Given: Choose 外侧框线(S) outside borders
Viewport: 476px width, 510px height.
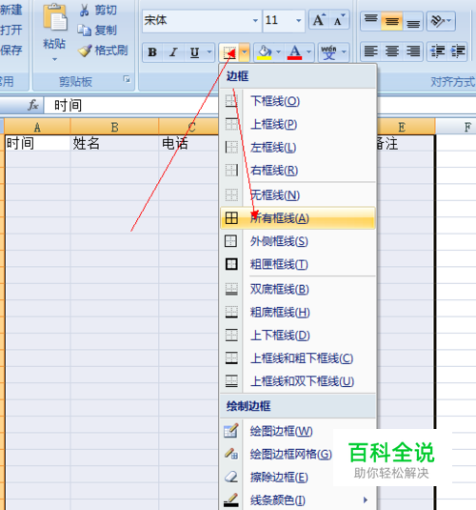Looking at the screenshot, I should pos(298,241).
